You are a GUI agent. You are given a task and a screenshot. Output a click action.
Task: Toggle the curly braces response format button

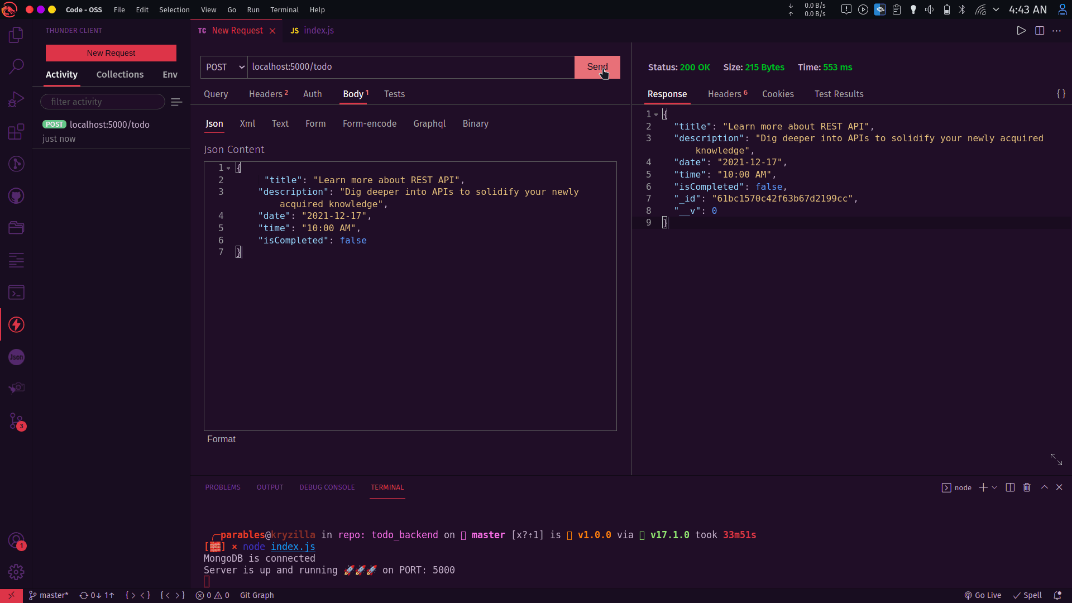tap(1061, 94)
